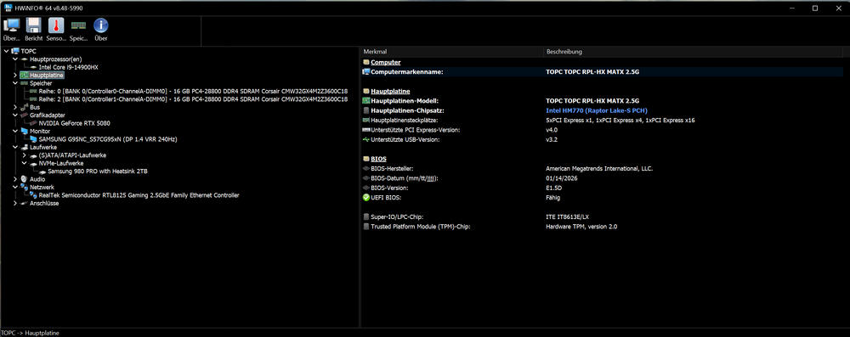
Task: Click the BIOS section heading
Action: pos(378,160)
